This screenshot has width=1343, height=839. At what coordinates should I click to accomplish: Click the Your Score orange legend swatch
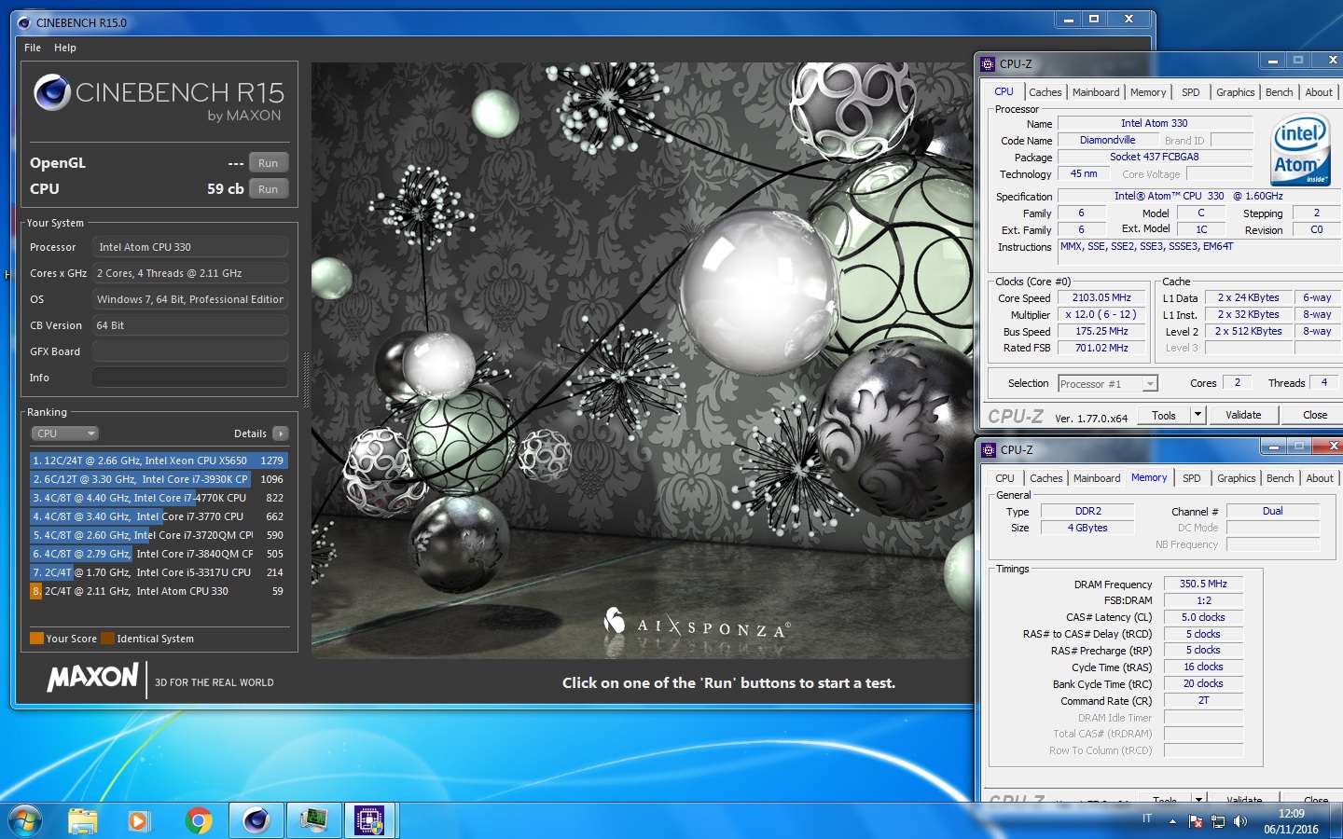tap(37, 639)
